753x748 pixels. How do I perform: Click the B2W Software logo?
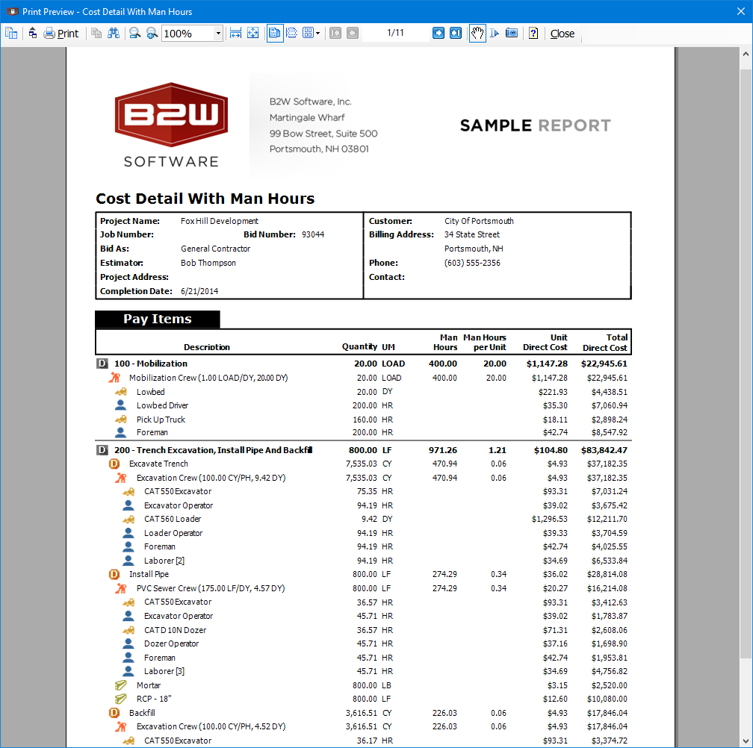172,125
